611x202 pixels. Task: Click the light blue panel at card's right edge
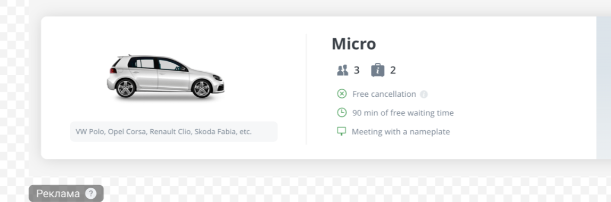(604, 88)
